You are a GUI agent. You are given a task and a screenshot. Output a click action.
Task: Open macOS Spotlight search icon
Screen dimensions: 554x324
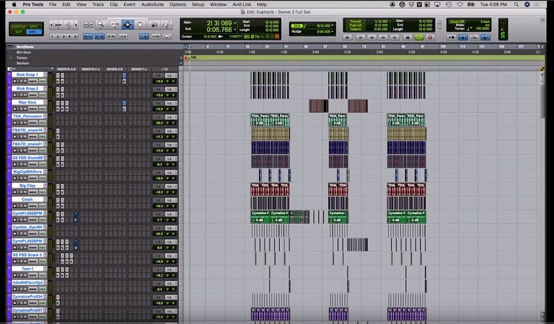click(516, 5)
